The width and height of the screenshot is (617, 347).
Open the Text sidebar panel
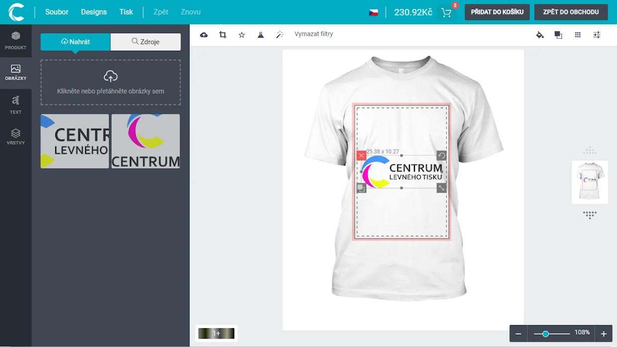coord(16,105)
